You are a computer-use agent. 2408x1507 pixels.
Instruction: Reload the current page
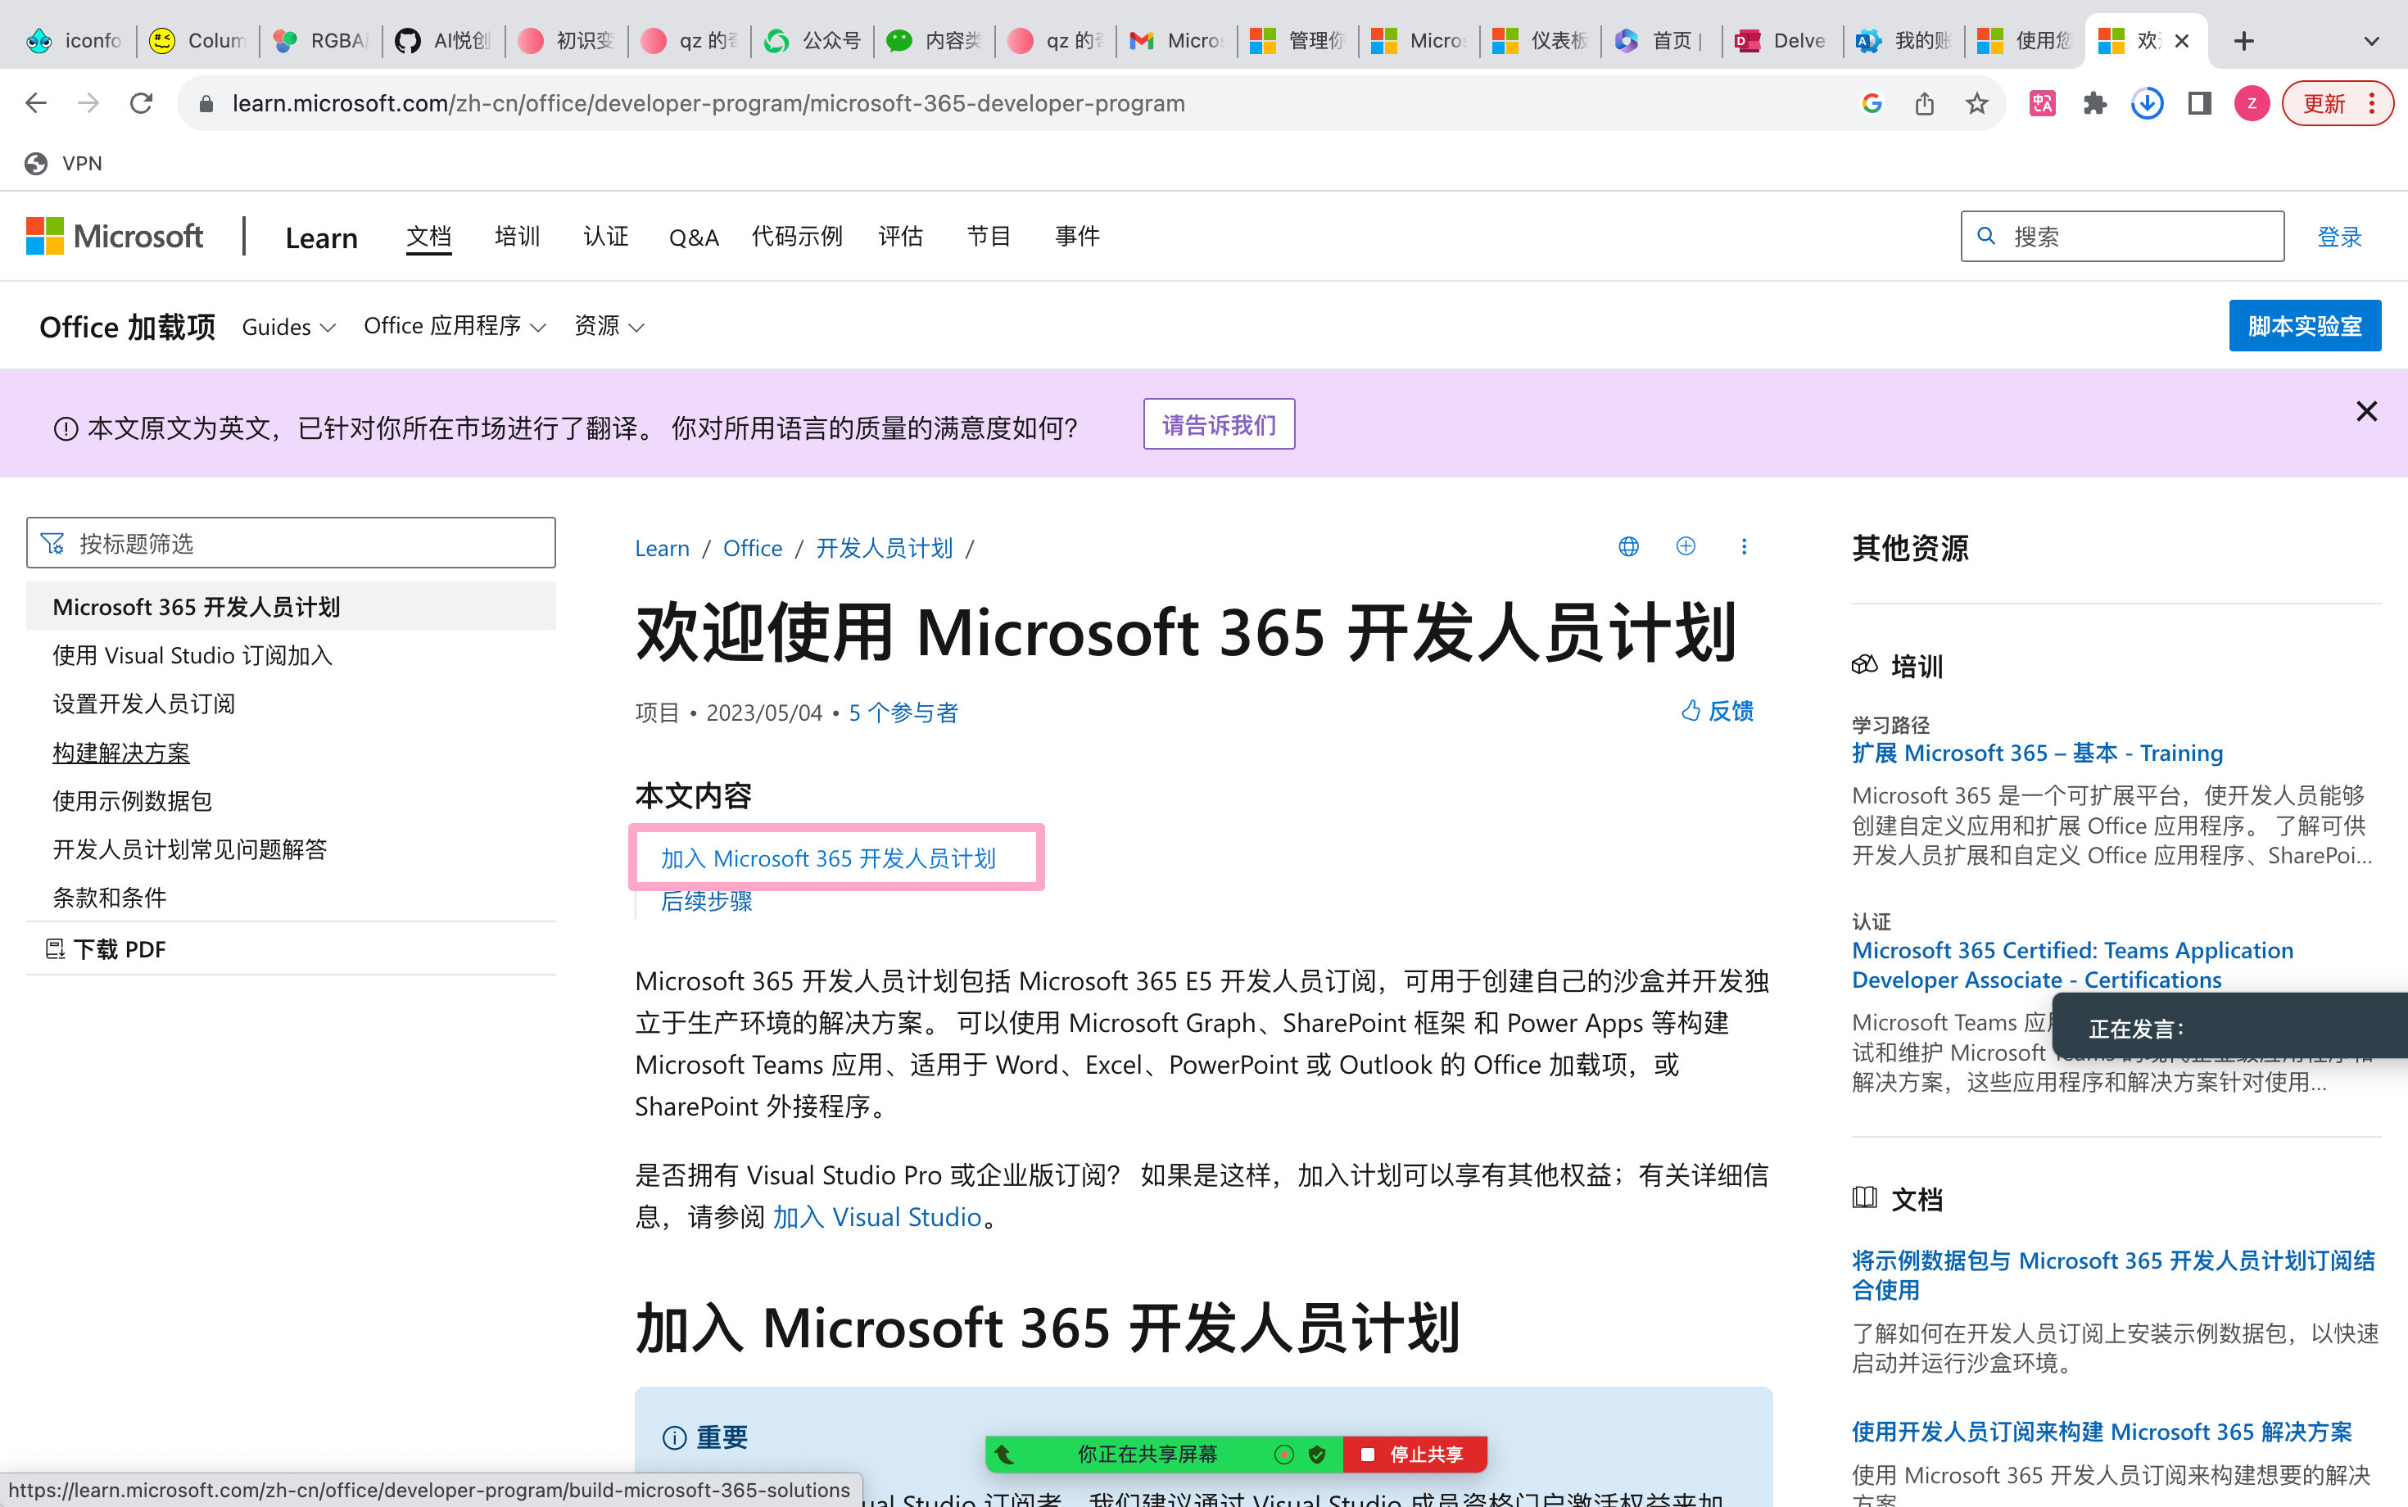pyautogui.click(x=142, y=104)
